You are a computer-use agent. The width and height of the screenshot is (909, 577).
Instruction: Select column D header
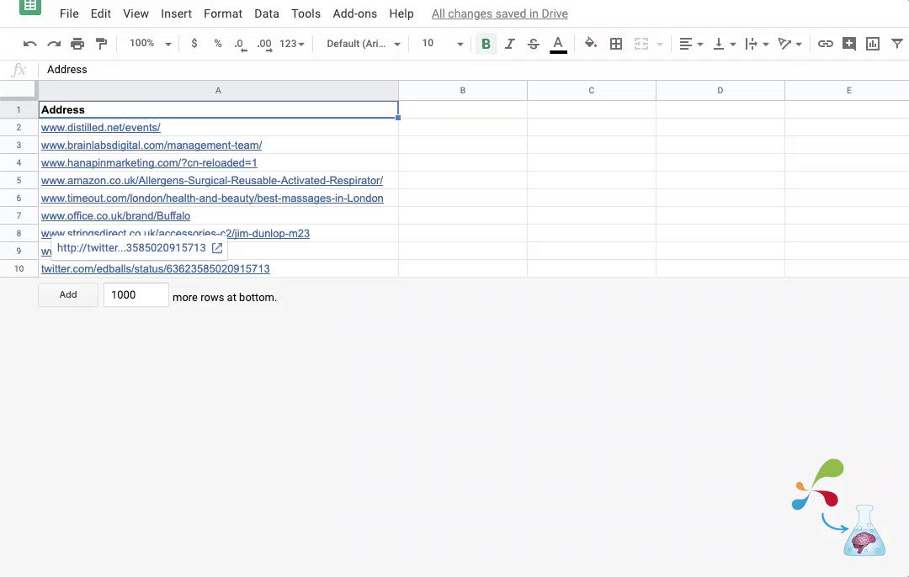click(x=720, y=90)
